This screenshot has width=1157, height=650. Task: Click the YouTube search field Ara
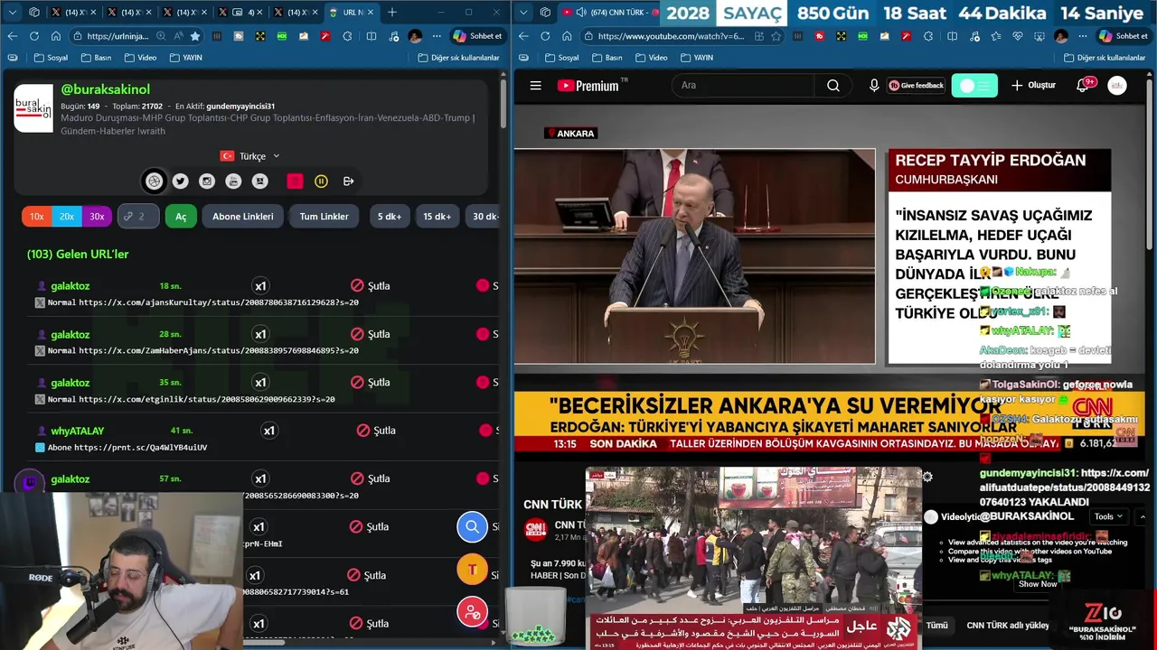click(x=743, y=86)
